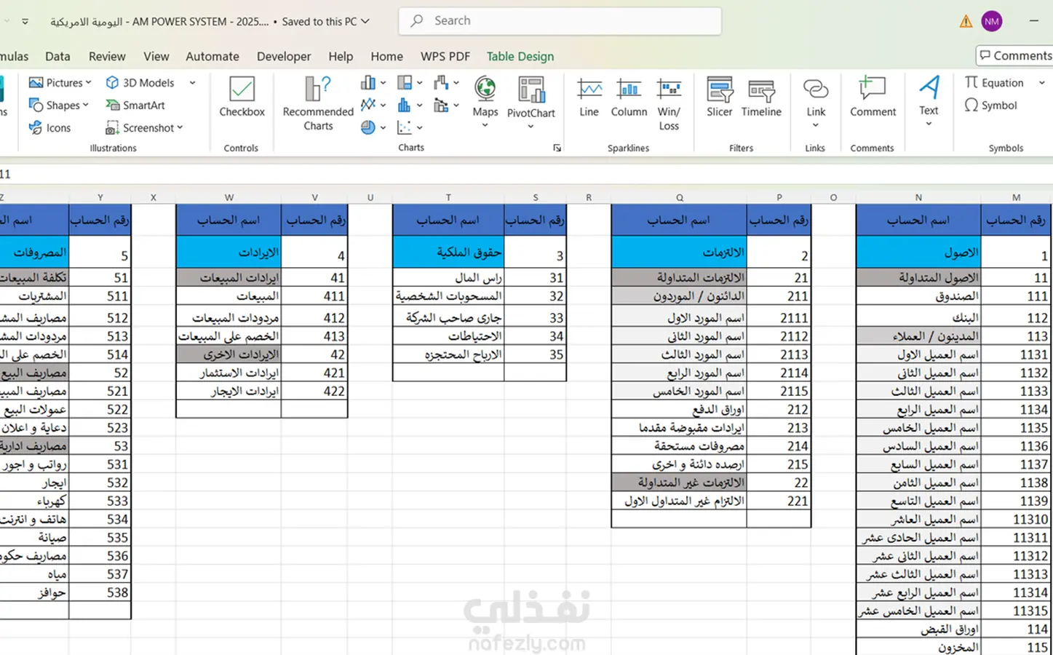Insert 3D Models
The height and width of the screenshot is (655, 1053).
(x=140, y=83)
